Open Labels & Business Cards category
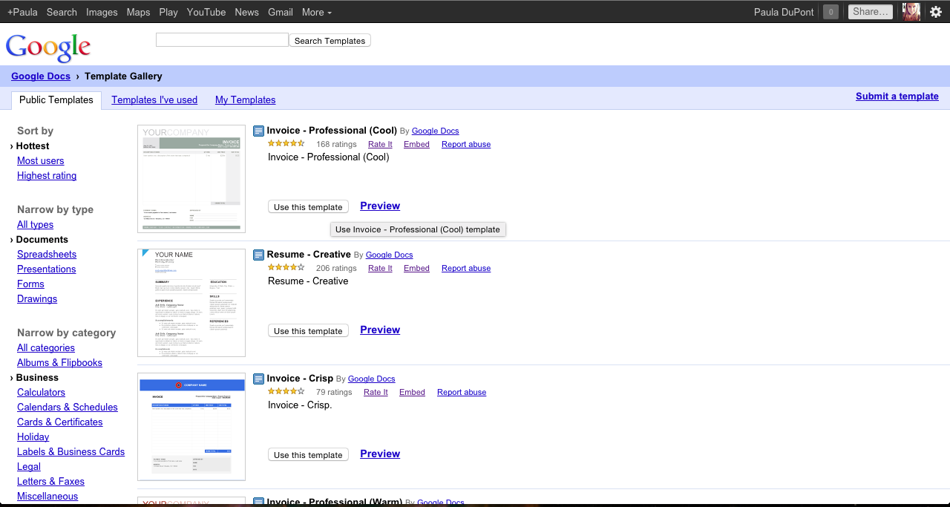Viewport: 950px width, 507px height. point(71,452)
